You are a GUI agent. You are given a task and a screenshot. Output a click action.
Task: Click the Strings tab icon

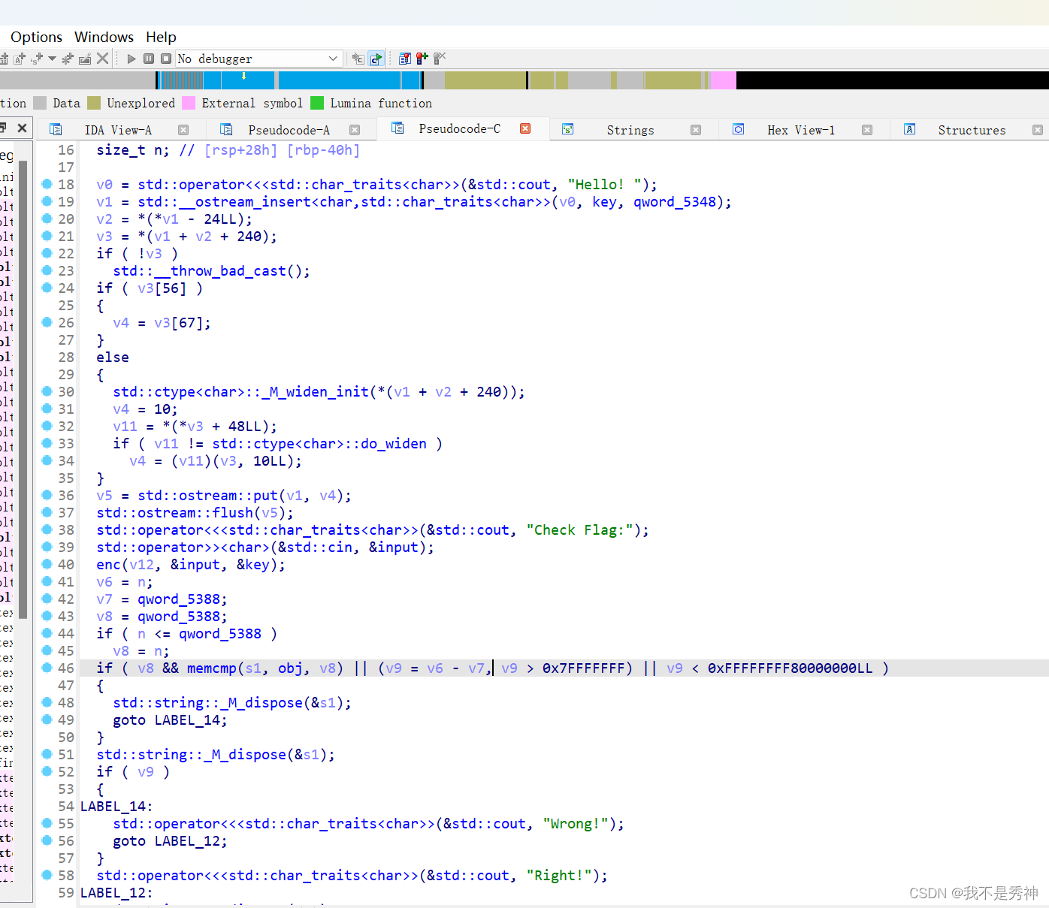568,129
